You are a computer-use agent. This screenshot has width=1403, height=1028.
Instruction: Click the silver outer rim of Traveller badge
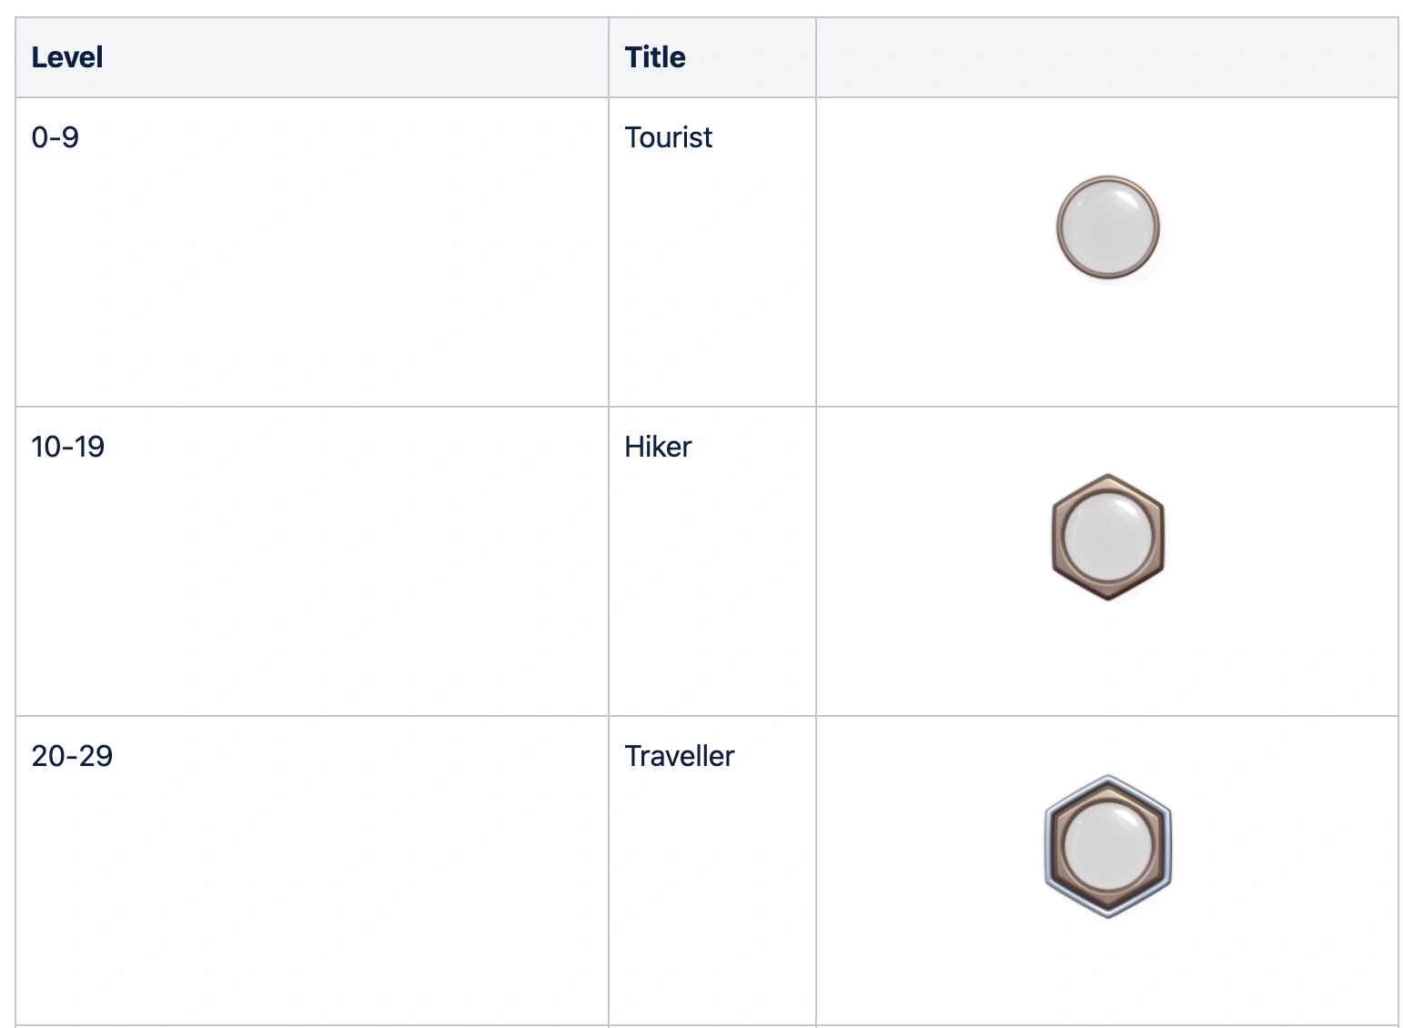coord(1048,846)
